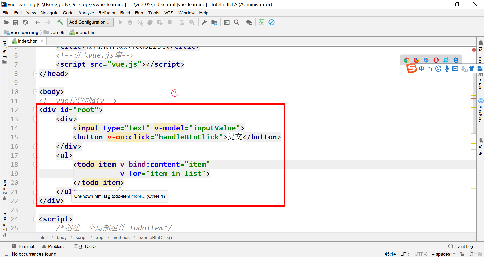Collapse the div id="root" fold marker on line 12
Screen dimensions: 484x257
point(36,110)
